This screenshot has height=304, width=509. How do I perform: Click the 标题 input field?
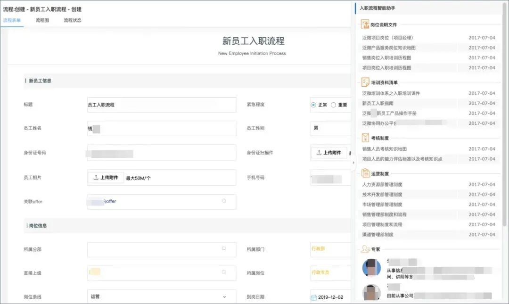tap(162, 105)
